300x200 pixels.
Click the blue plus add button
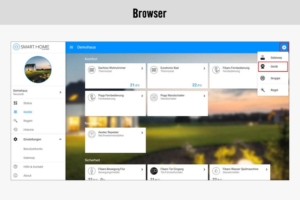click(284, 47)
